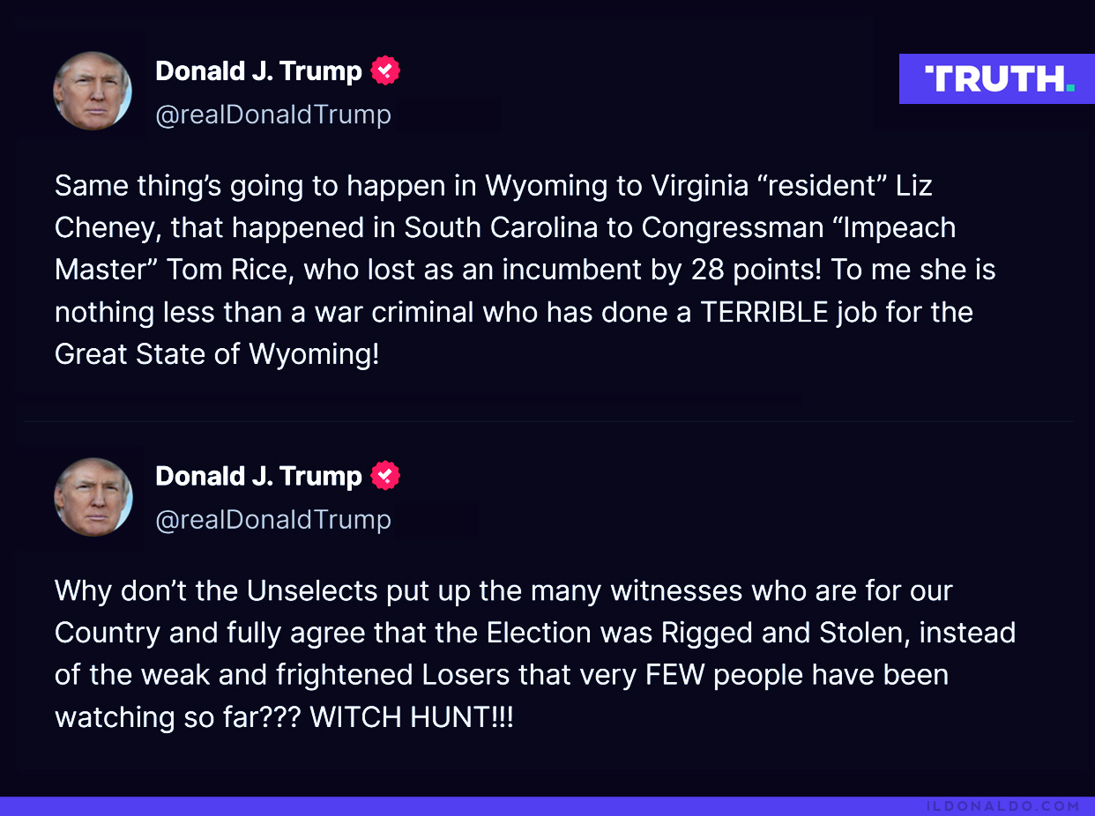Image resolution: width=1095 pixels, height=816 pixels.
Task: Click the purple bar at the bottom
Action: tap(547, 806)
